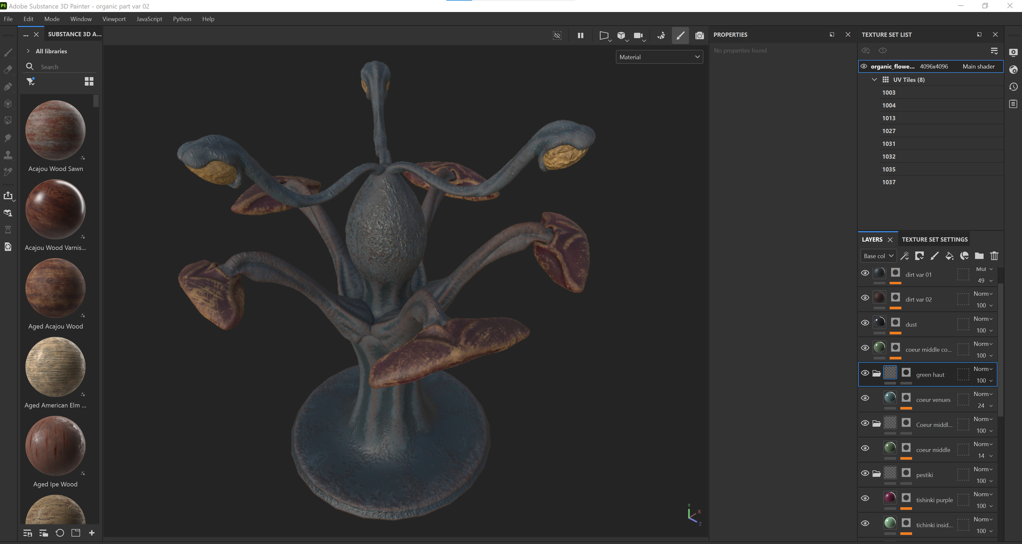
Task: Expand the All libraries tree
Action: click(28, 51)
